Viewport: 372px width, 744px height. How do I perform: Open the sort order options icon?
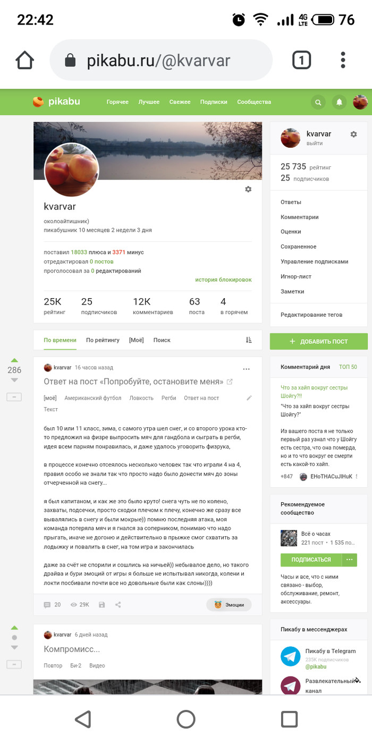249,340
